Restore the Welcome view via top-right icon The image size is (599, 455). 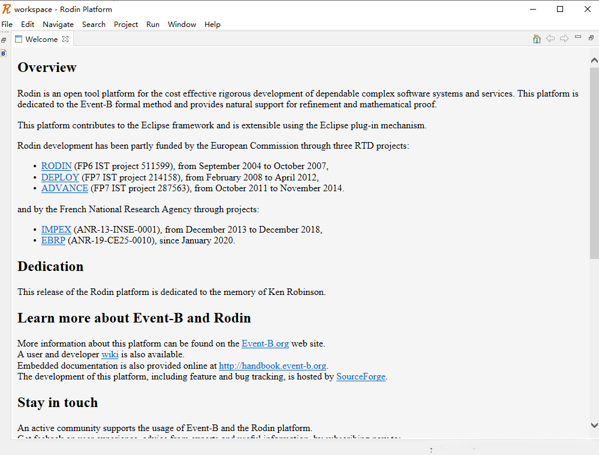(x=591, y=38)
